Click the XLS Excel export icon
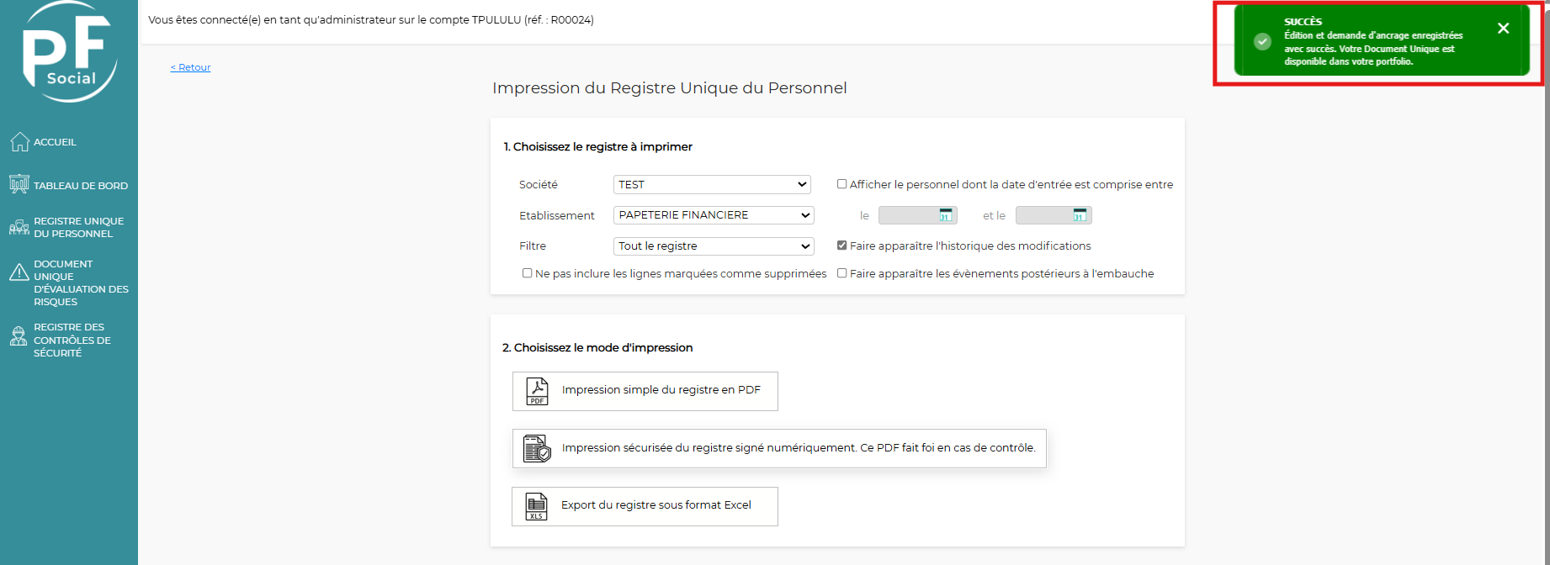This screenshot has width=1550, height=565. coord(536,506)
